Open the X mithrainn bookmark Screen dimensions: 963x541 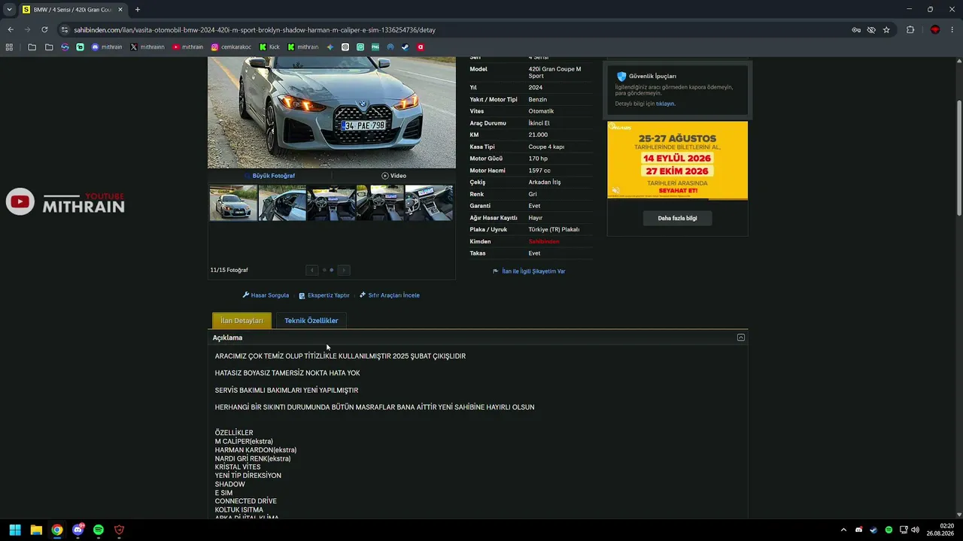click(x=147, y=47)
